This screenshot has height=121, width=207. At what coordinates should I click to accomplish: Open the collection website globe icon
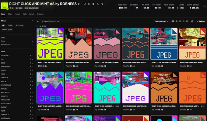(x=93, y=4)
